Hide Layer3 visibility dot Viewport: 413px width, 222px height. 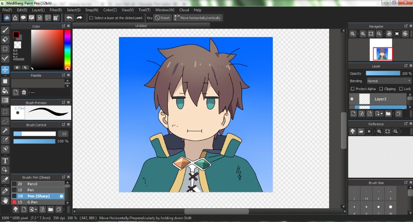pyautogui.click(x=352, y=99)
